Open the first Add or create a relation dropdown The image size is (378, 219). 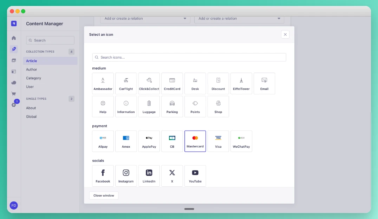tap(145, 19)
